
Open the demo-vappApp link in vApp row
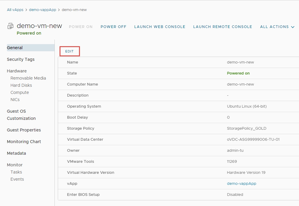click(242, 184)
